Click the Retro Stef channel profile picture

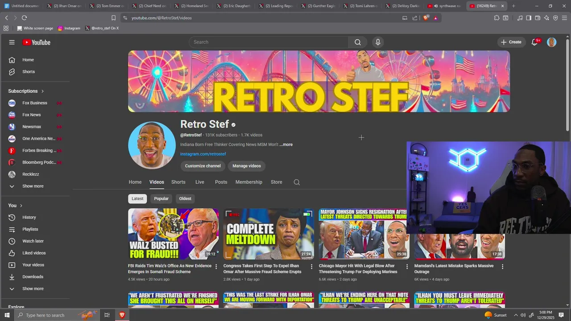[x=152, y=145]
